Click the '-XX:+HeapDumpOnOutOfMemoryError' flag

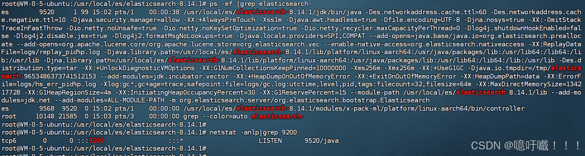coord(291,76)
